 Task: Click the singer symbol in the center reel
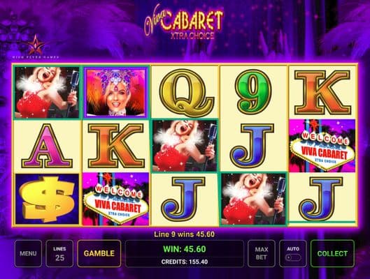point(185,146)
